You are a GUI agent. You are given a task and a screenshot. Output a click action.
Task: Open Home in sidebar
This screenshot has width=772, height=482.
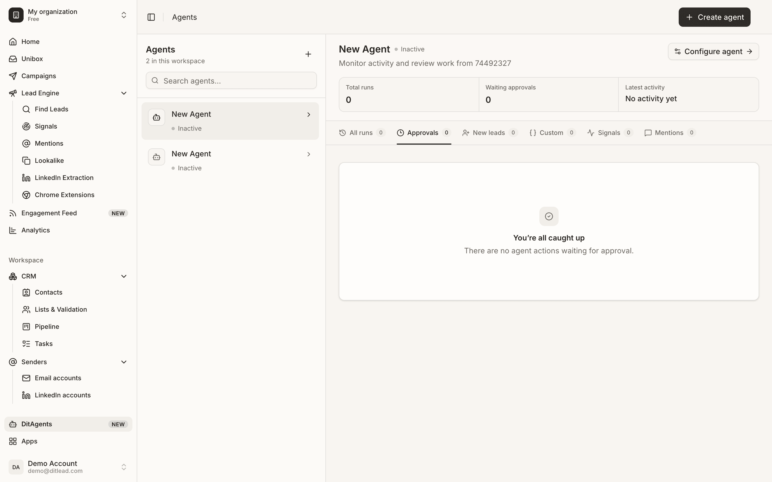(x=68, y=42)
